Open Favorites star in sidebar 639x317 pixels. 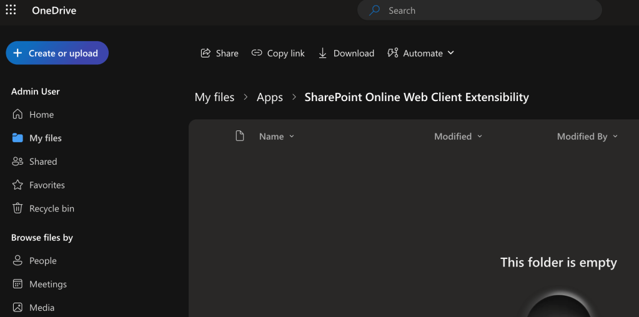[x=18, y=185]
